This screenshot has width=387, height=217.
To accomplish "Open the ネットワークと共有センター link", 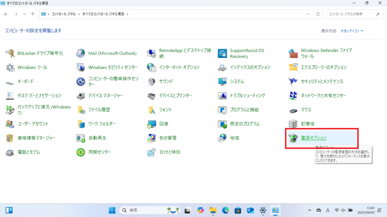I will coord(324,96).
